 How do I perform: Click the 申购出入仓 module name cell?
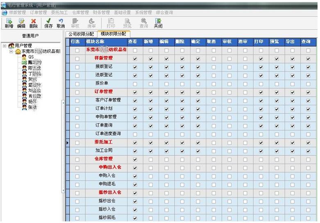(x=106, y=167)
